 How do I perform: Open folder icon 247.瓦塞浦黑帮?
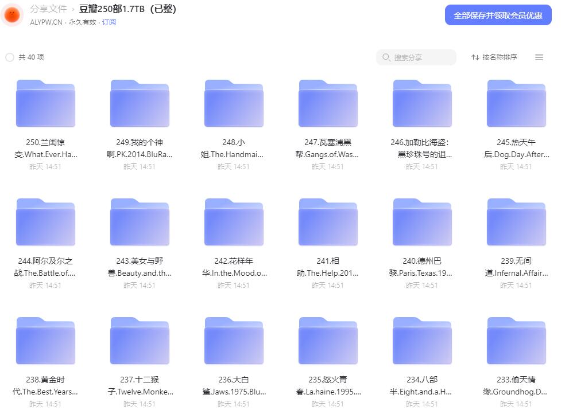[x=328, y=103]
